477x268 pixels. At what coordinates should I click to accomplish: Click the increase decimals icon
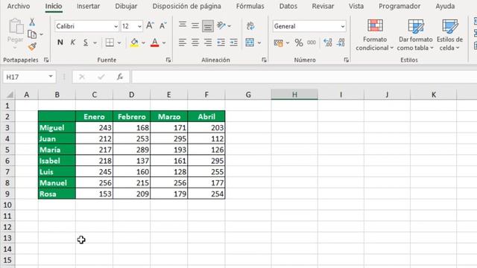click(328, 43)
